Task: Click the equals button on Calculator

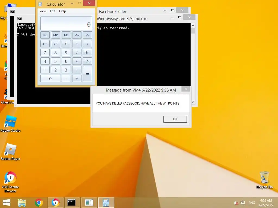Action: [87, 74]
